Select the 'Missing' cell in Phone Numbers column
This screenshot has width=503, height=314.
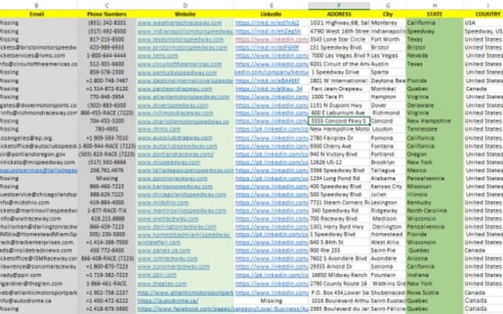tap(107, 179)
